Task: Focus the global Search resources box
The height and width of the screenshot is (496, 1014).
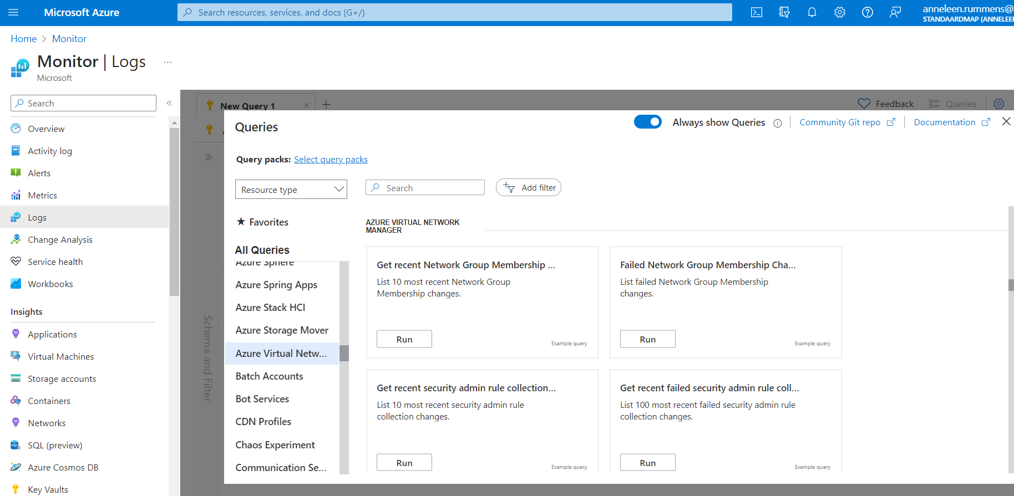Action: [x=455, y=12]
